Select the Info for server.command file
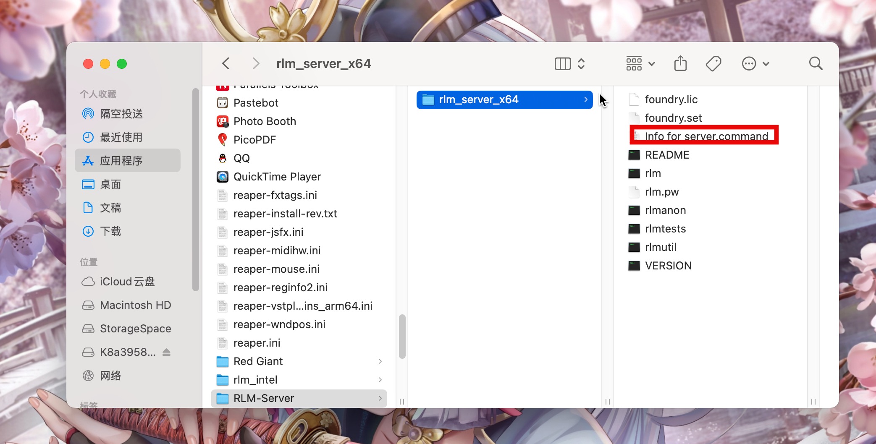This screenshot has height=444, width=876. (x=706, y=136)
